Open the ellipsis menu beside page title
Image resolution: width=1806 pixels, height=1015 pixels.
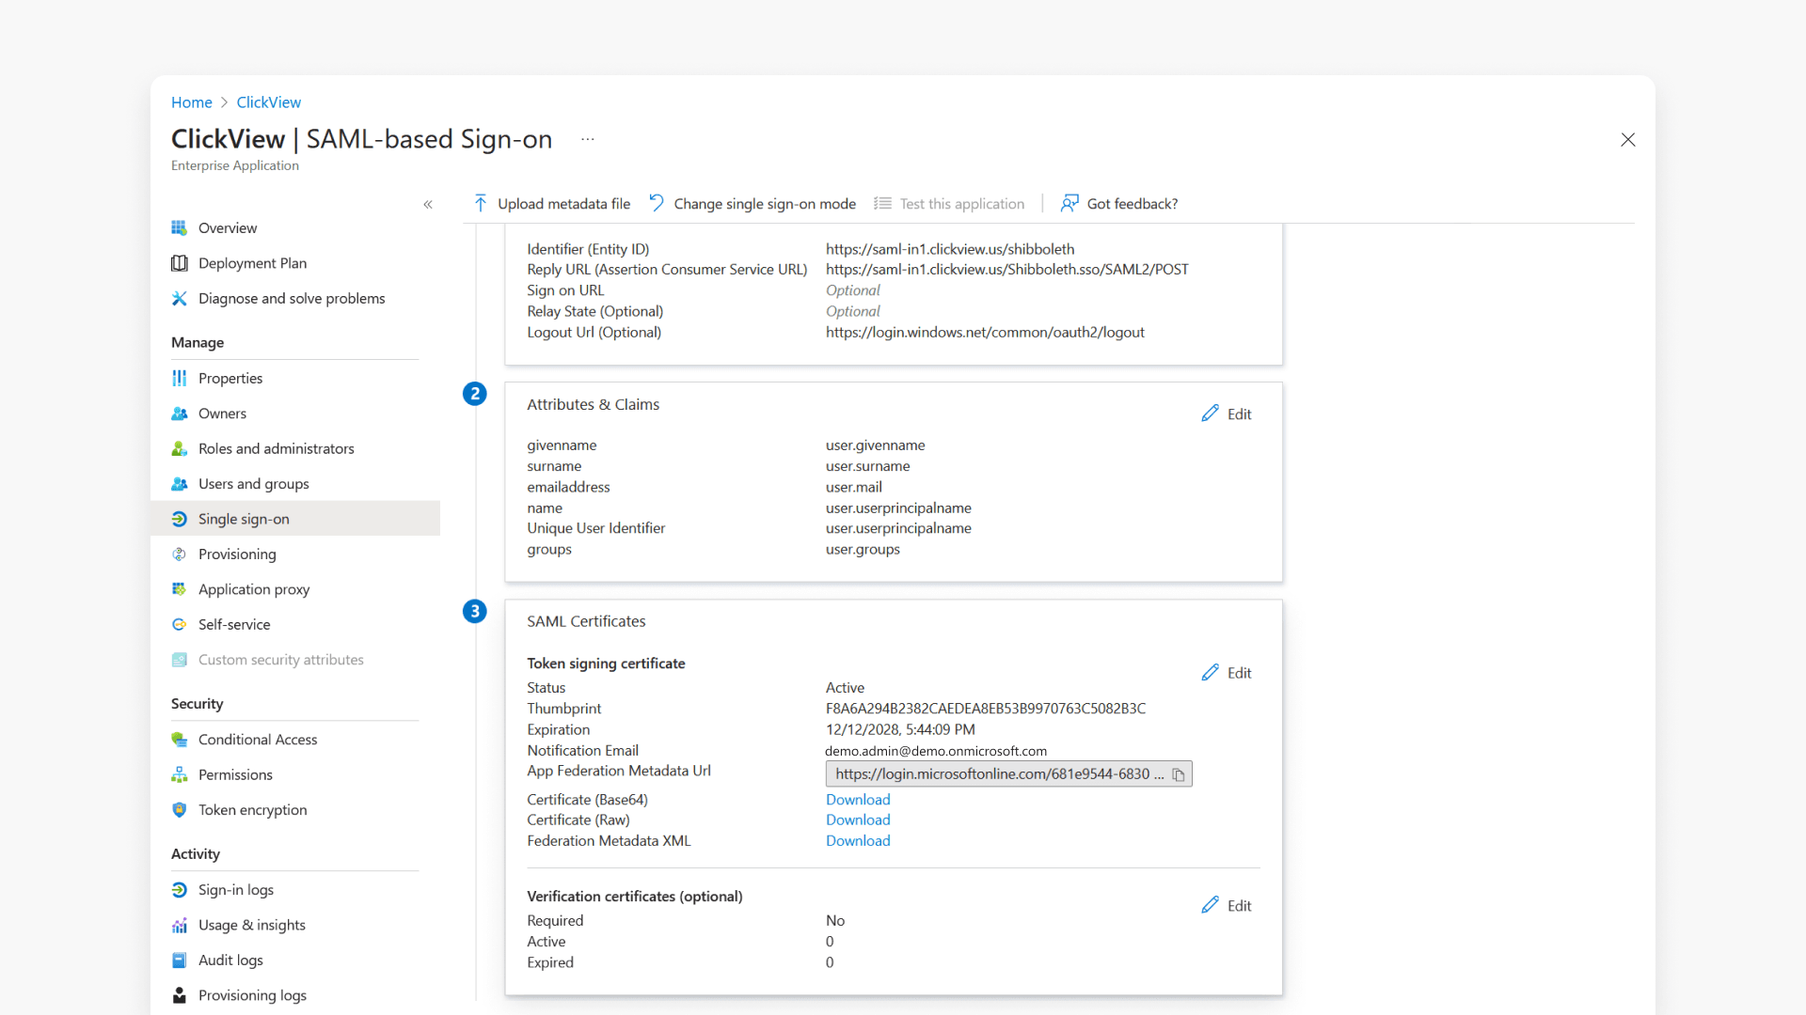click(587, 139)
